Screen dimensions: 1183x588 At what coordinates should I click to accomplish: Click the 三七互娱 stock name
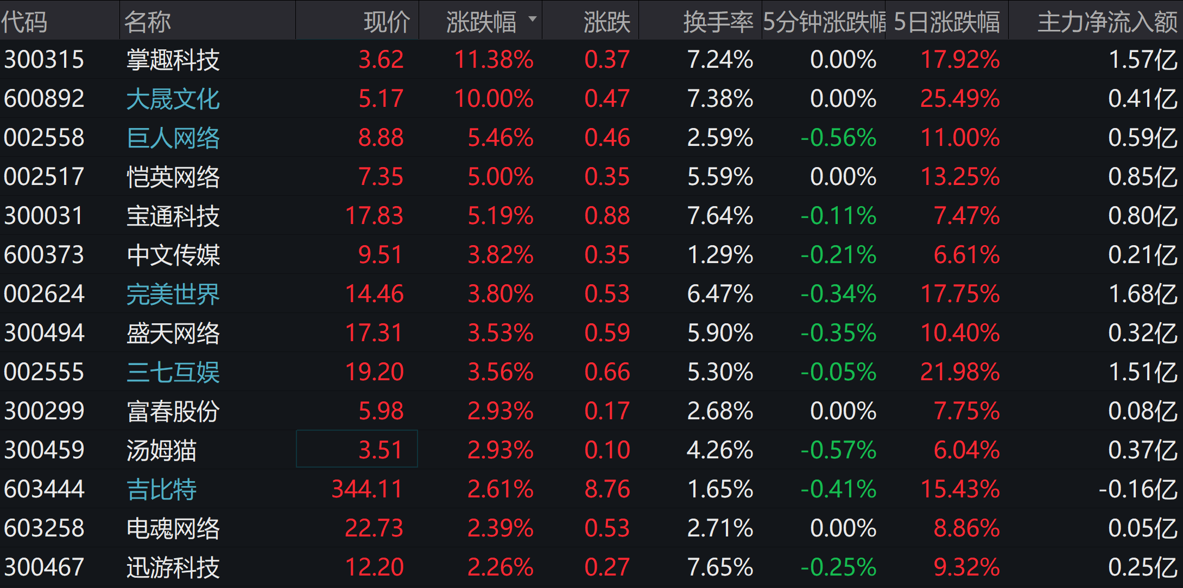(x=173, y=372)
